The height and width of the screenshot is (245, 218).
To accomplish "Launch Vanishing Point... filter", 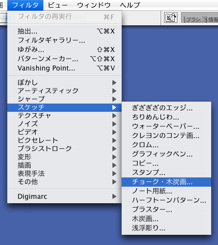I will click(x=64, y=68).
